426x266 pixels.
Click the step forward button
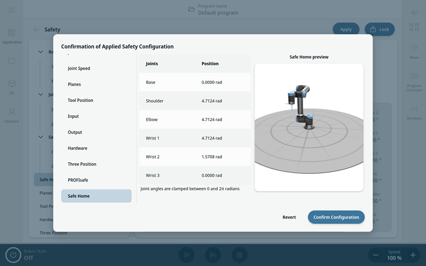click(x=212, y=255)
